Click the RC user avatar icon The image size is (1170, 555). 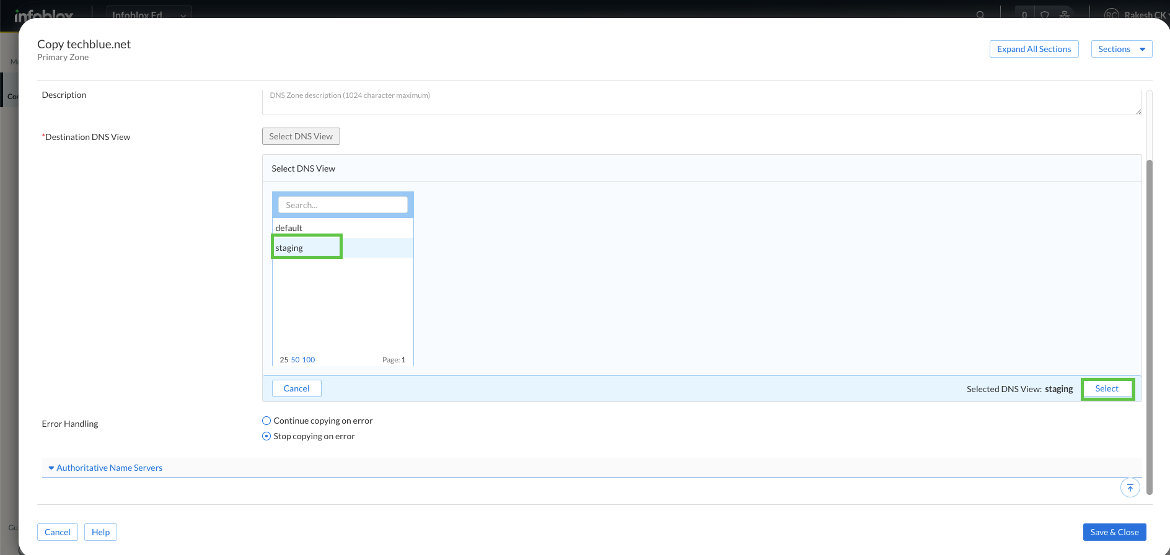coord(1111,14)
